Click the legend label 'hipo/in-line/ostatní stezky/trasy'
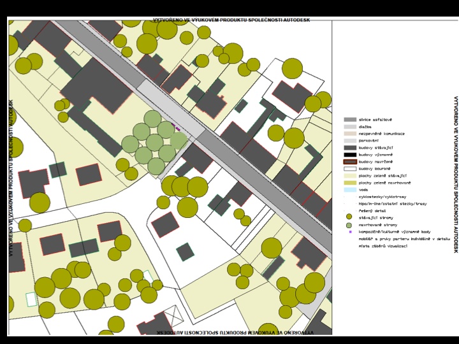Screen dimensions: 459x344 [x=393, y=204]
